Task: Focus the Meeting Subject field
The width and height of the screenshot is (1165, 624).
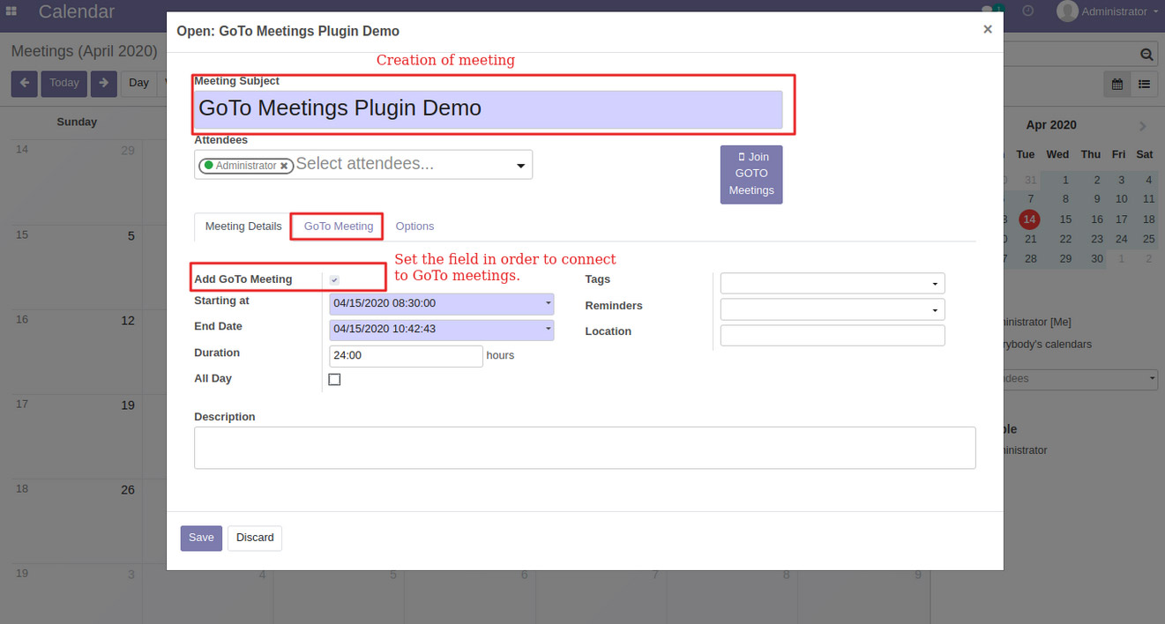Action: pos(488,109)
